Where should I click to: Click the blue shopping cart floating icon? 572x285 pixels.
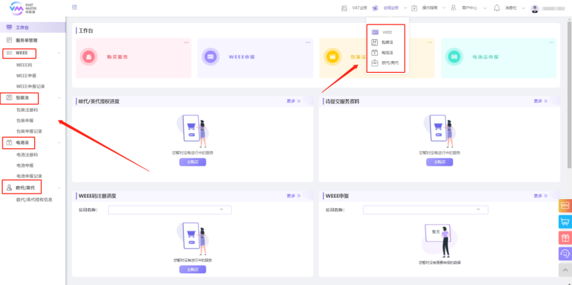(565, 222)
